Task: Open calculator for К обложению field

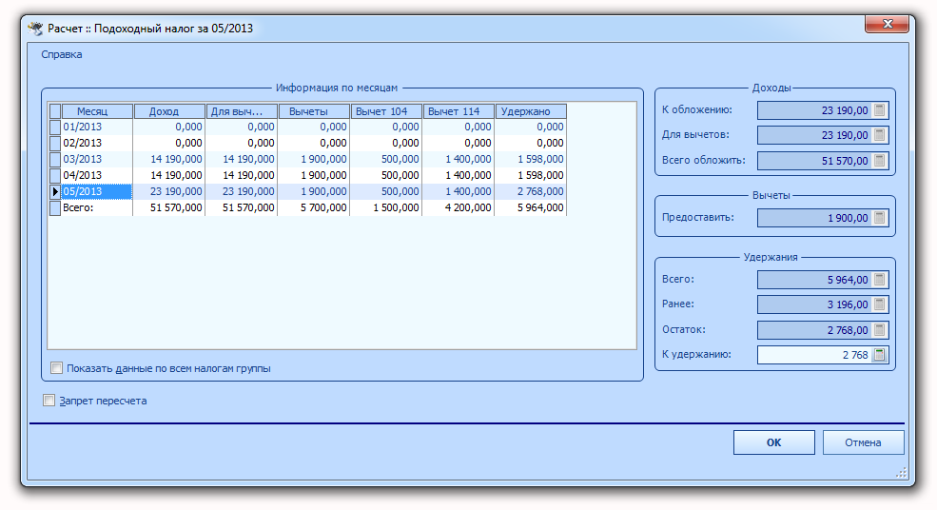Action: [879, 110]
